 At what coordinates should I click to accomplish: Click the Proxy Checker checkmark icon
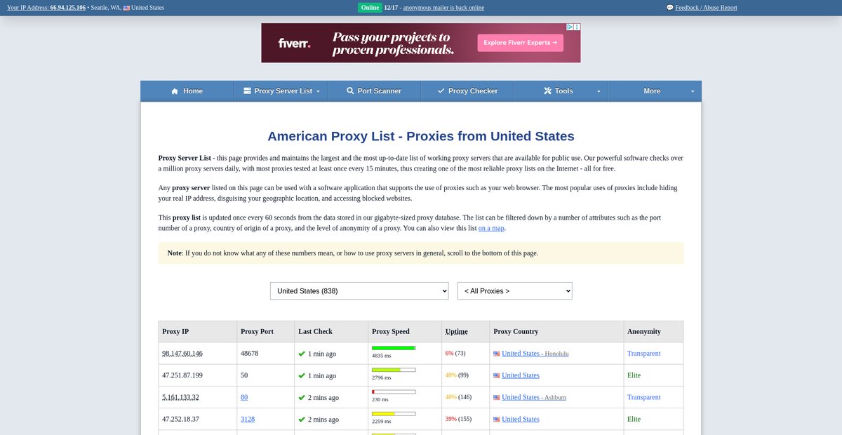point(441,91)
